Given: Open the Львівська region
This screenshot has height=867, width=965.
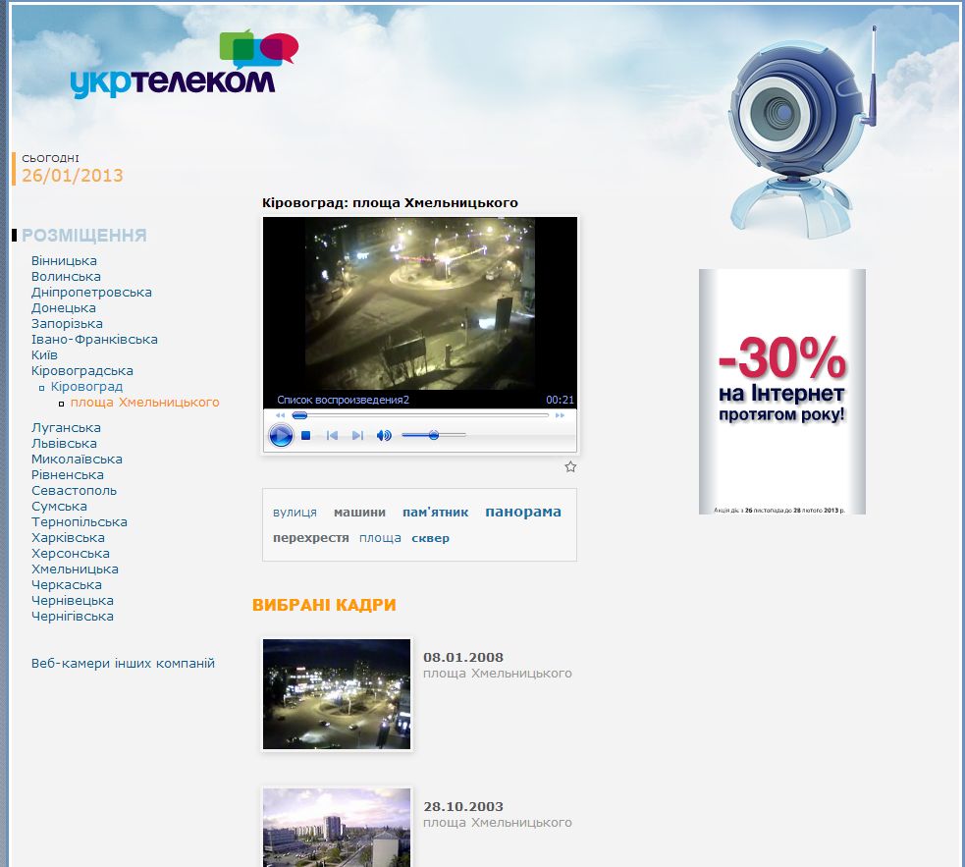Looking at the screenshot, I should coord(64,444).
